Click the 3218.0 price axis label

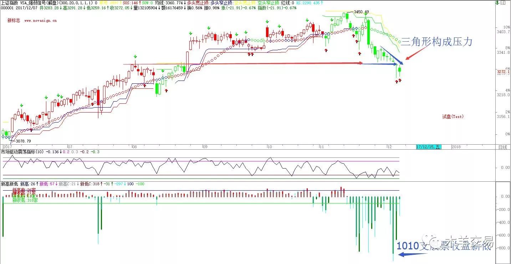pyautogui.click(x=503, y=95)
